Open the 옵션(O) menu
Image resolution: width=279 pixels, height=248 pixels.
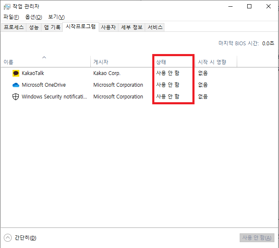(33, 17)
